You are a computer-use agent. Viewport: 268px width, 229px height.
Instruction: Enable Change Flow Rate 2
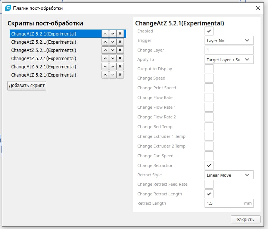209,117
